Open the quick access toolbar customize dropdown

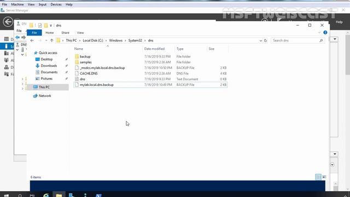coord(51,26)
